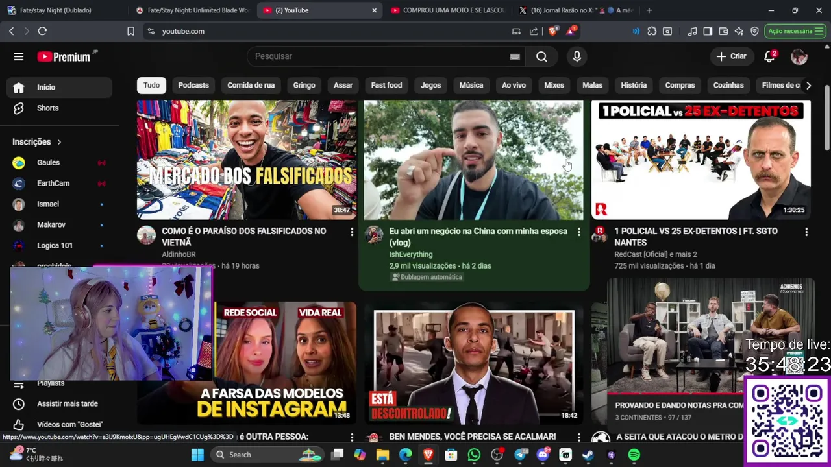Go back with the browser back arrow
Screen dimensions: 831x467
(x=11, y=31)
